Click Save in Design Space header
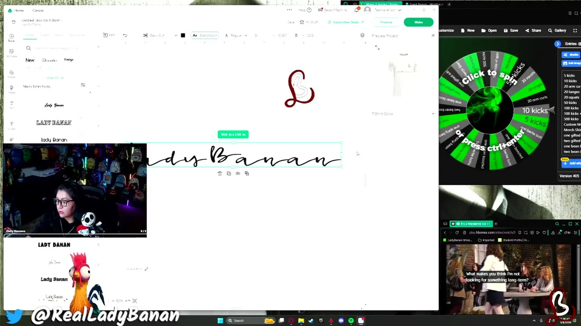The image size is (581, 326). click(x=291, y=22)
